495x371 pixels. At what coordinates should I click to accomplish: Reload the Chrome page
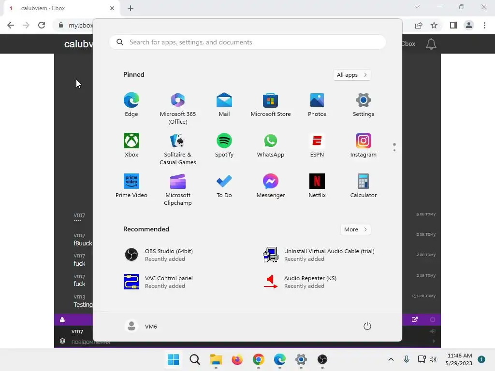click(42, 25)
